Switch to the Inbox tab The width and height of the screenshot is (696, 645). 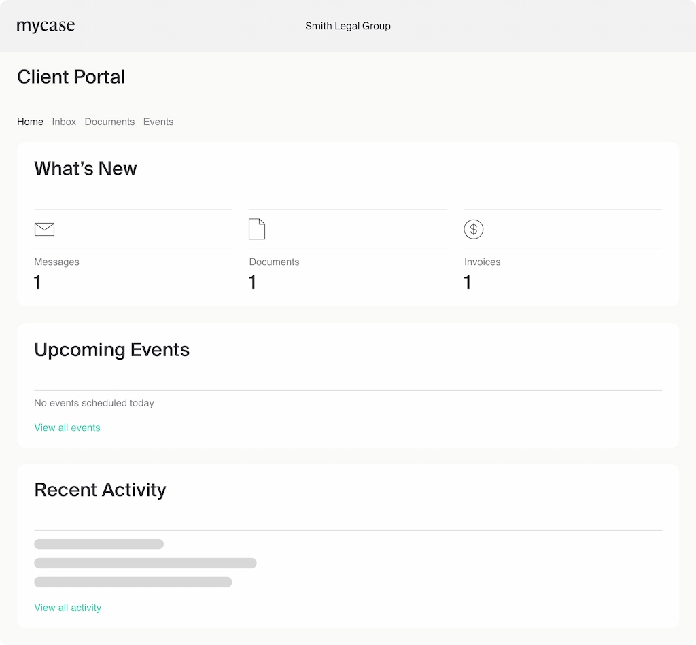(64, 122)
